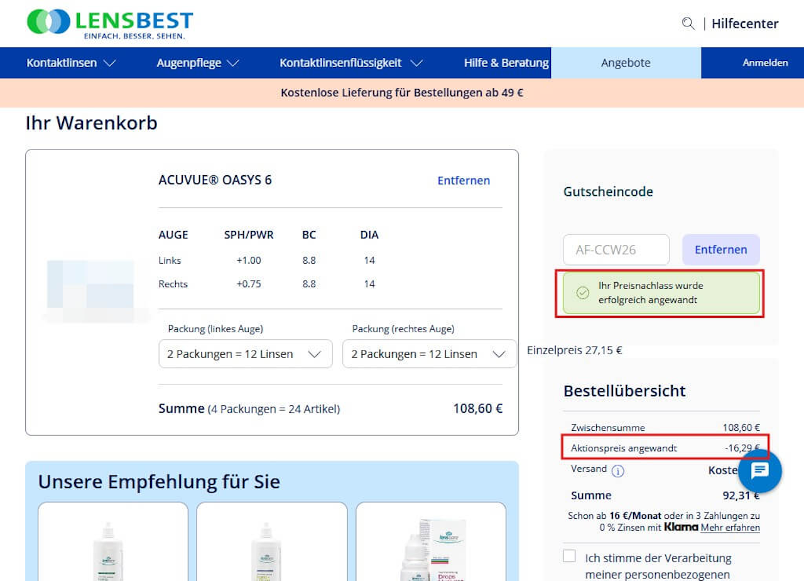Open the live chat bubble
Screen dimensions: 804x581
coord(760,470)
